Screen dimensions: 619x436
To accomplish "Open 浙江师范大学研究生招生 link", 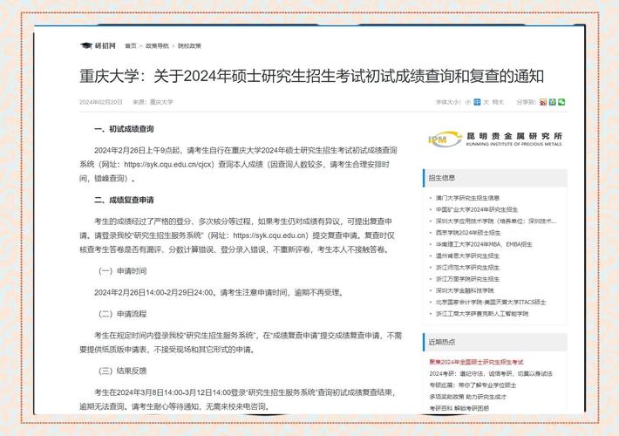I will (467, 268).
